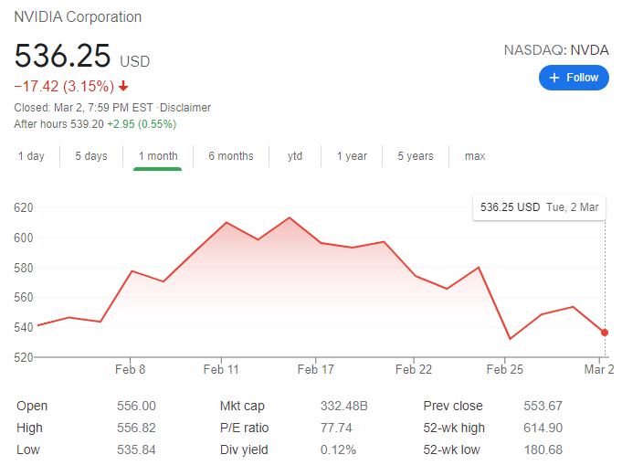This screenshot has height=476, width=622.
Task: Click the 52-wk high value 614.90
Action: pyautogui.click(x=543, y=428)
